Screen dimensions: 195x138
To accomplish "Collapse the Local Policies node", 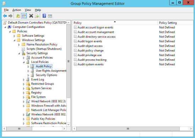I will [24, 62].
